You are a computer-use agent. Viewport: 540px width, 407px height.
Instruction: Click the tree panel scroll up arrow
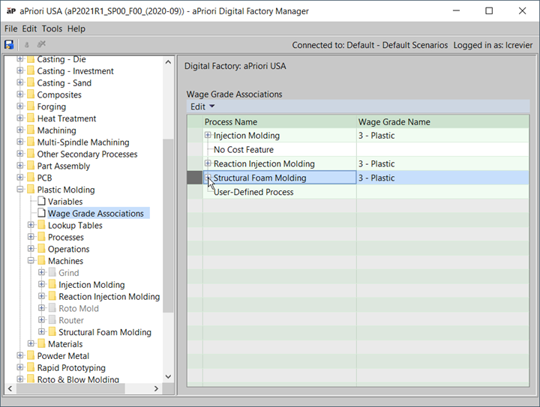click(x=168, y=62)
